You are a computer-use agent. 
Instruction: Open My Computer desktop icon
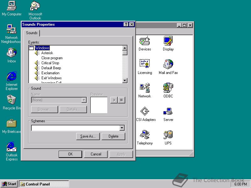point(12,8)
